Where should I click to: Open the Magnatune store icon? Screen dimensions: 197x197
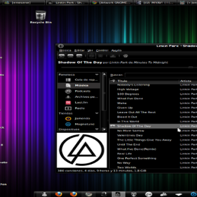pyautogui.click(x=68, y=124)
